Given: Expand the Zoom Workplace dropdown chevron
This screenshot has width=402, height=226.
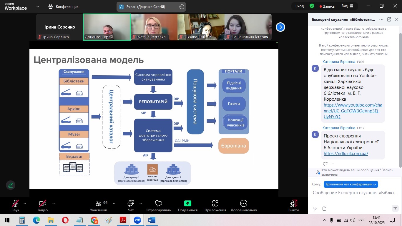Looking at the screenshot, I should tap(38, 6).
